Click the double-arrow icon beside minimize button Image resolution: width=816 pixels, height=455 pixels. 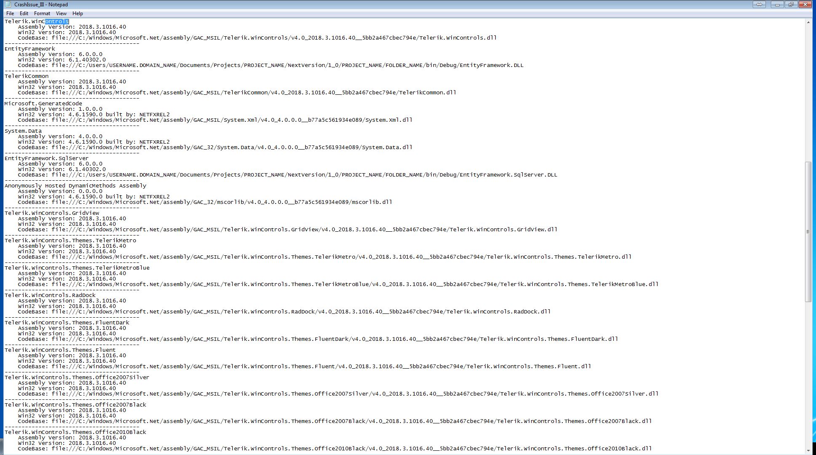759,4
